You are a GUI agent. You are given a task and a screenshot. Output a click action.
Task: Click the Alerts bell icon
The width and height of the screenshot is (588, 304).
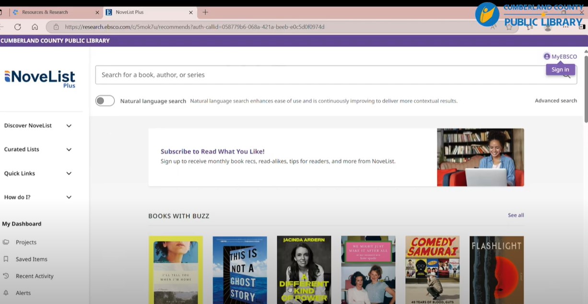(6, 292)
